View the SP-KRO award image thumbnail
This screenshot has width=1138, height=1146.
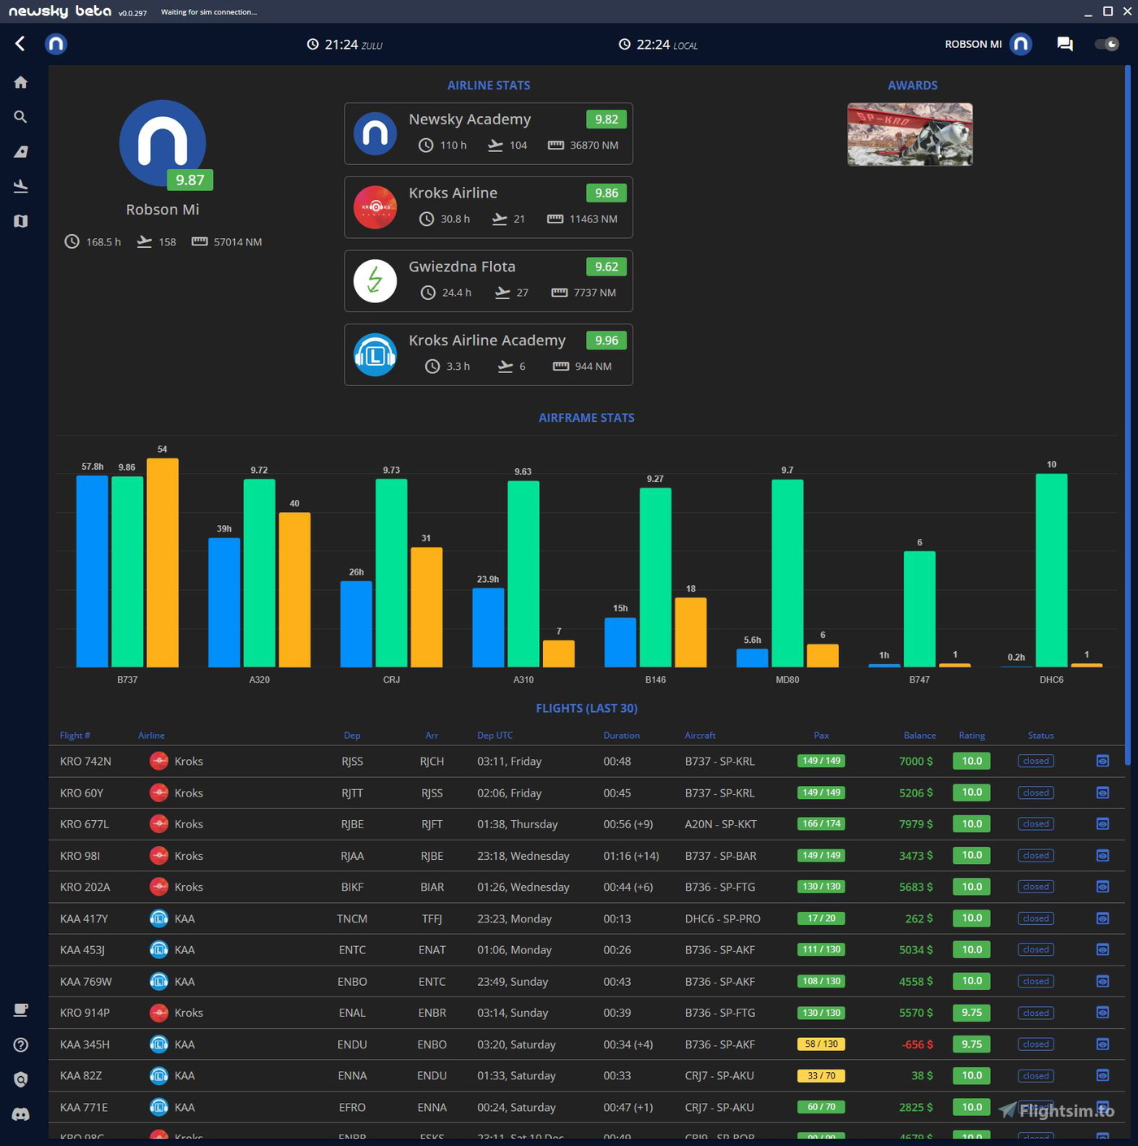[x=909, y=133]
